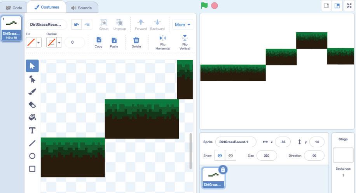Edit the sprite y position field
Screen dimensions: 356x193
point(317,142)
